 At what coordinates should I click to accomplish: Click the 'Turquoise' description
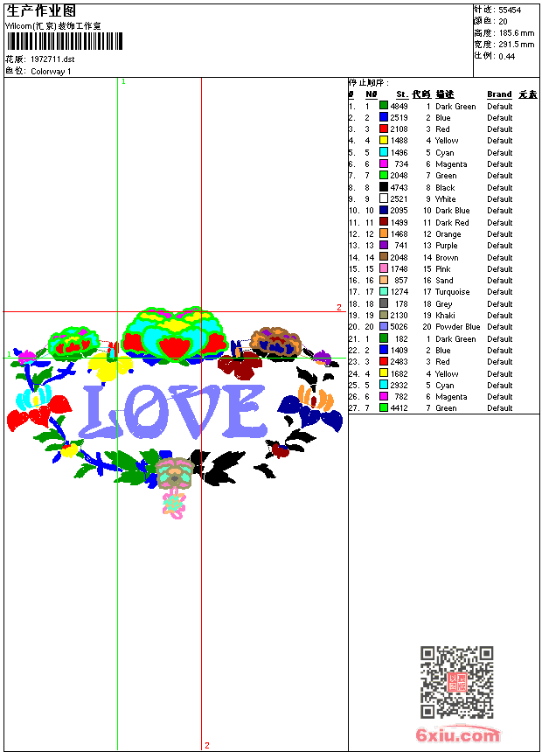click(452, 291)
